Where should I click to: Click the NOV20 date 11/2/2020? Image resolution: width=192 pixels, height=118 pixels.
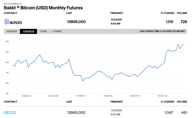[x=116, y=19]
